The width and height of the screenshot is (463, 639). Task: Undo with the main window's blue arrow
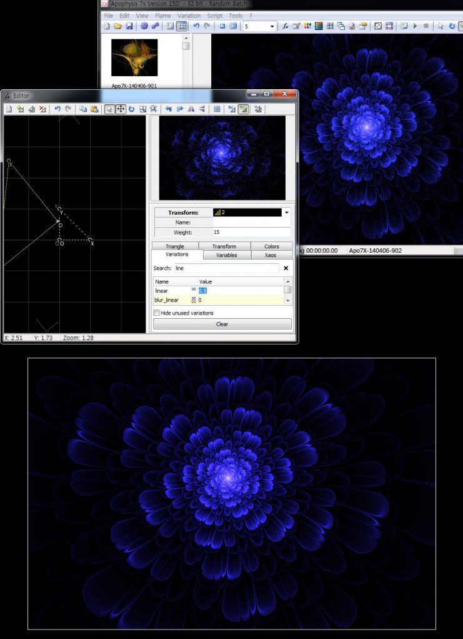[196, 26]
